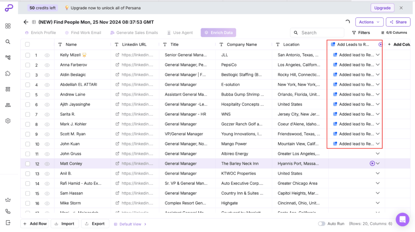Select the Generate Sales Emails tab
The height and width of the screenshot is (232, 415).
point(134,32)
